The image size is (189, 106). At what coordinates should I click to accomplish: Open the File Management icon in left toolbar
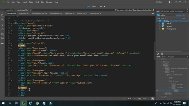[x=2, y=16]
